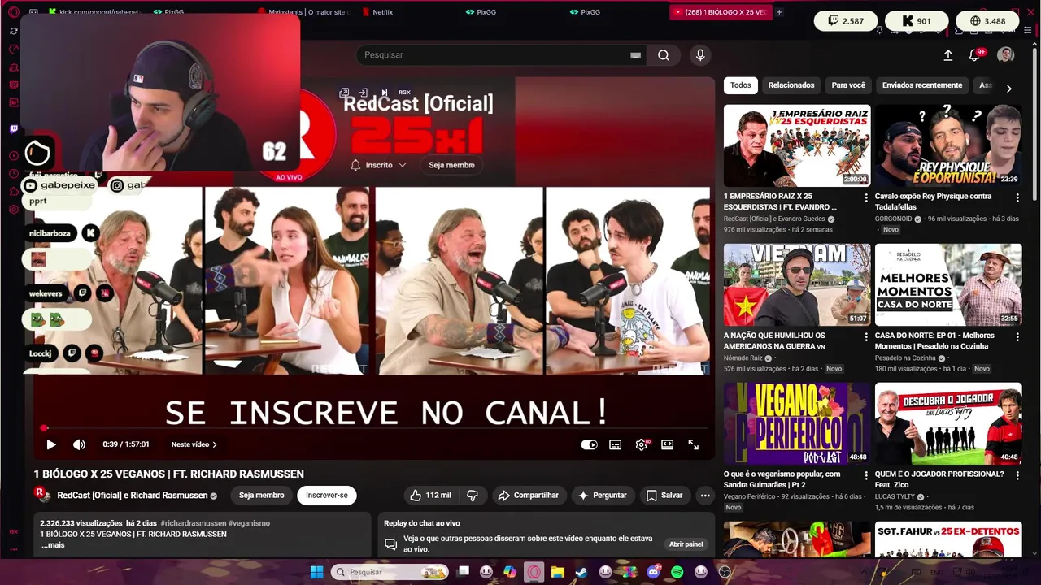This screenshot has height=585, width=1041.
Task: Switch to theater mode in the player
Action: (x=668, y=444)
